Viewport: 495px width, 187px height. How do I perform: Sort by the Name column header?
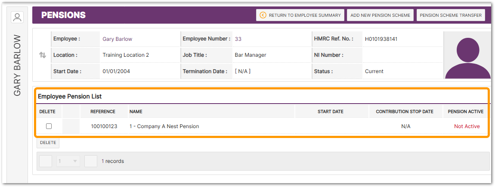(x=136, y=112)
